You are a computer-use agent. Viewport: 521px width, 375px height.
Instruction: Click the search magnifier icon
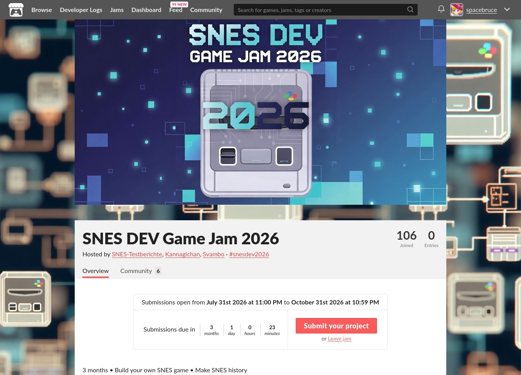click(410, 10)
